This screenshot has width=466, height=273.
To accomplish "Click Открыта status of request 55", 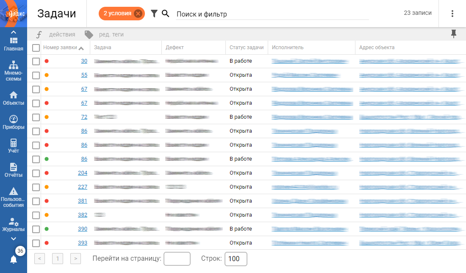I will point(241,75).
